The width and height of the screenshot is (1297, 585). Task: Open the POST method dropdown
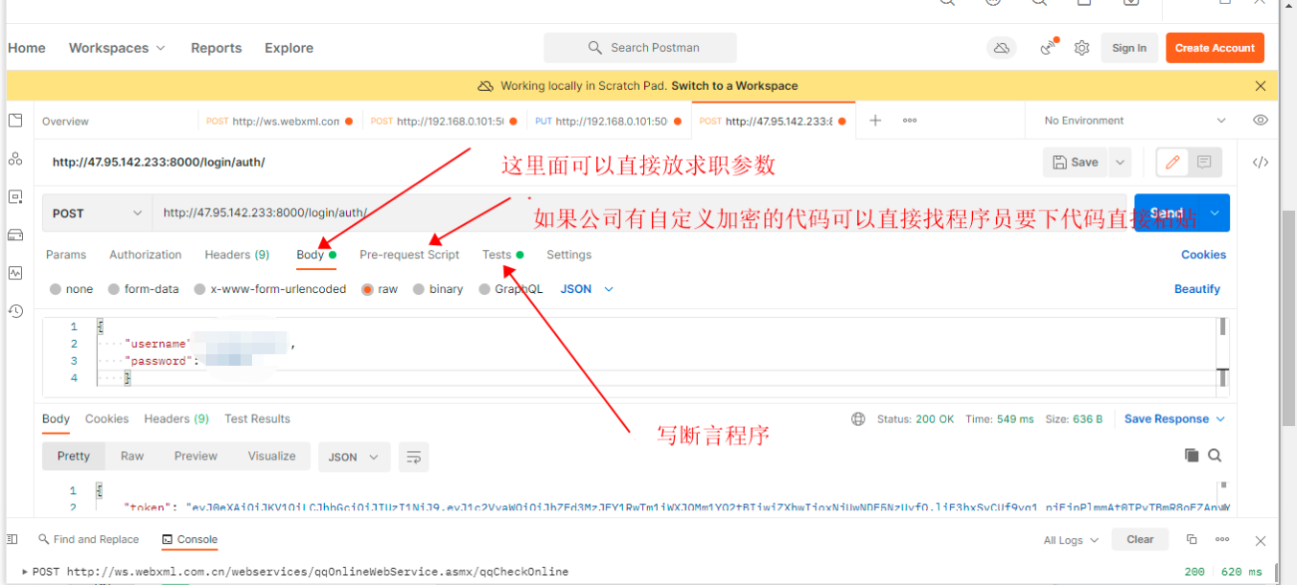[x=97, y=214]
